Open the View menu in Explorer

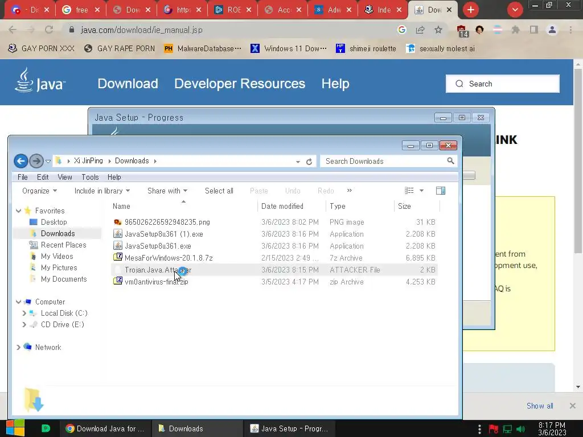pos(65,178)
